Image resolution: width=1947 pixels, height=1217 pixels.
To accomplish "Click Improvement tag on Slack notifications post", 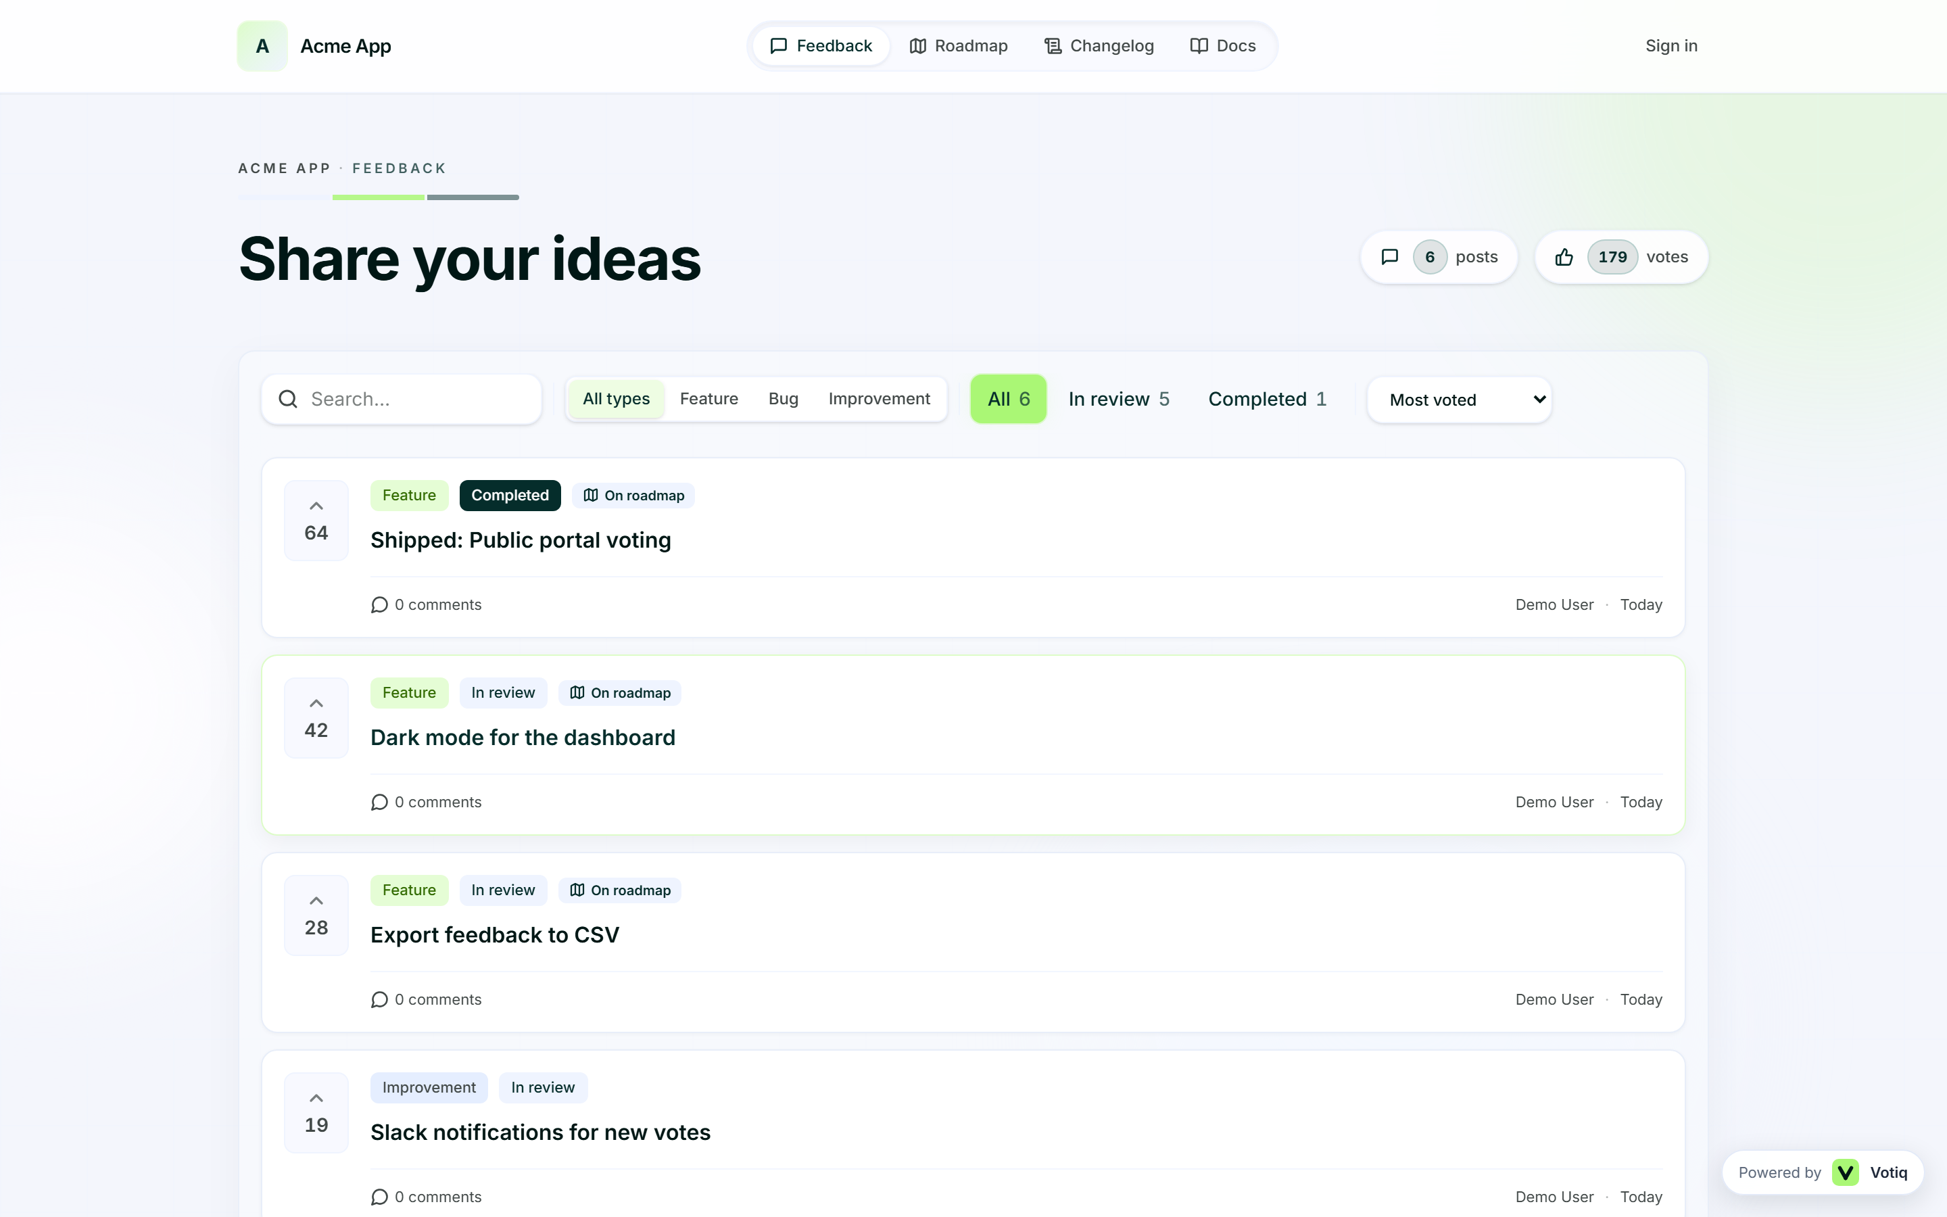I will 429,1087.
